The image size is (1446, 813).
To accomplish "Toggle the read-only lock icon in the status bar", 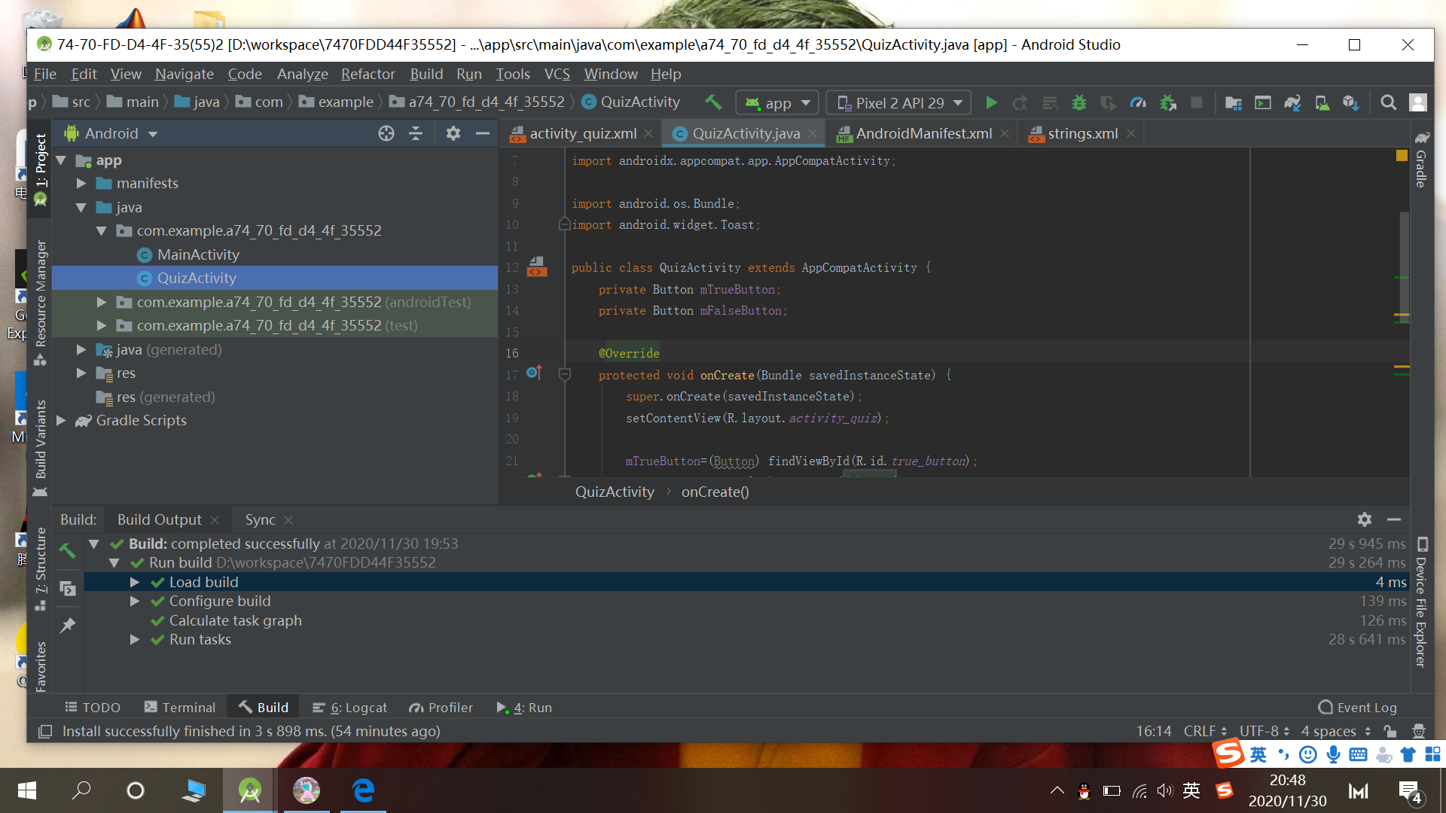I will 1390,731.
